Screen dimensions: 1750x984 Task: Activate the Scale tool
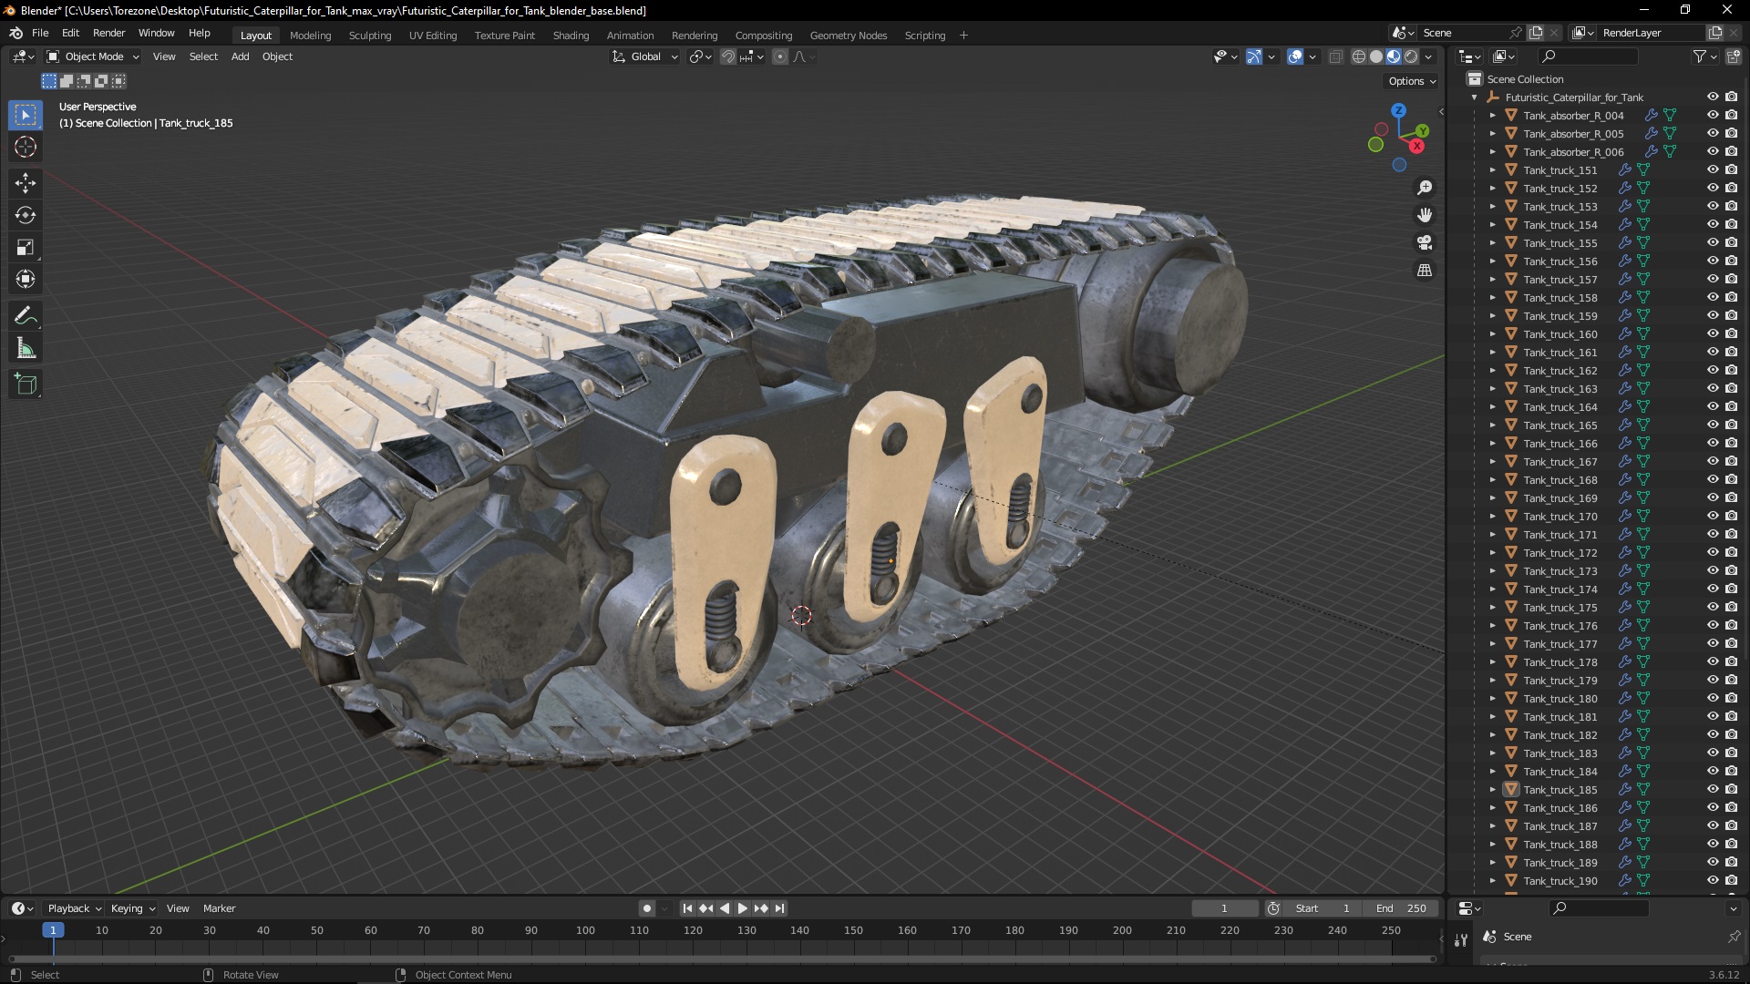pos(26,248)
